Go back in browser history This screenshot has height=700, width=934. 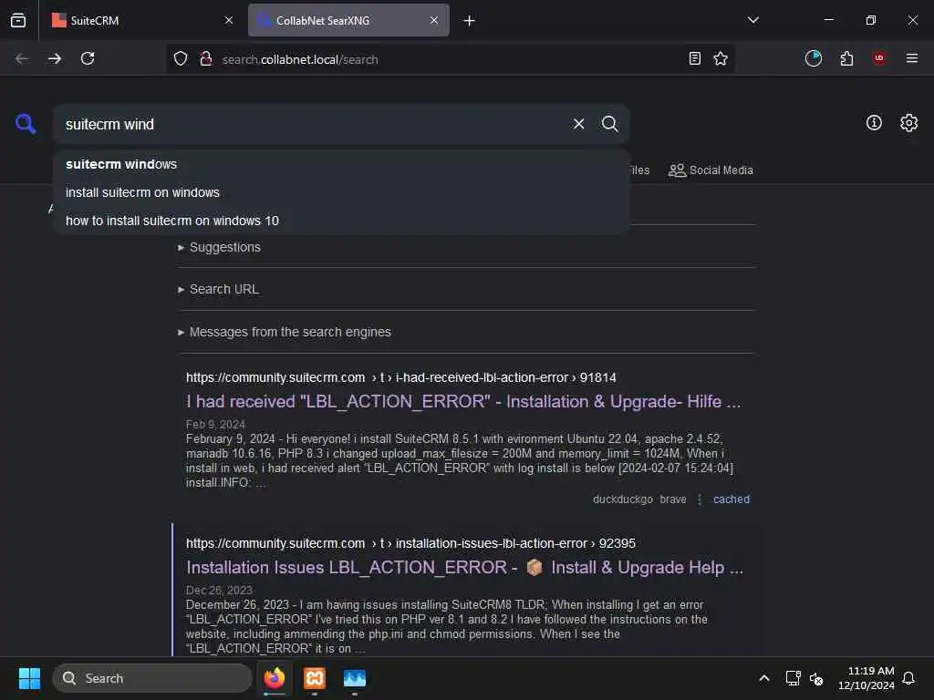pos(22,58)
